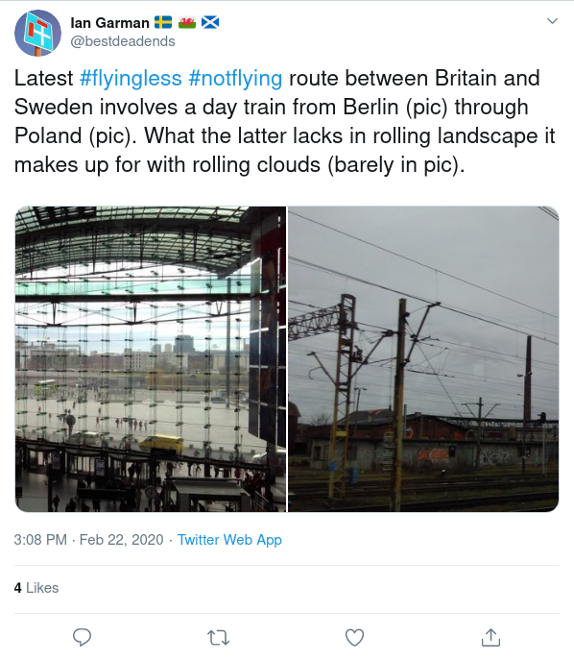574x660 pixels.
Task: Click the Swedish flag emoji
Action: [163, 22]
